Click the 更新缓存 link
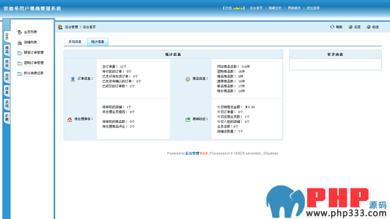This screenshot has width=390, height=219. (x=294, y=8)
